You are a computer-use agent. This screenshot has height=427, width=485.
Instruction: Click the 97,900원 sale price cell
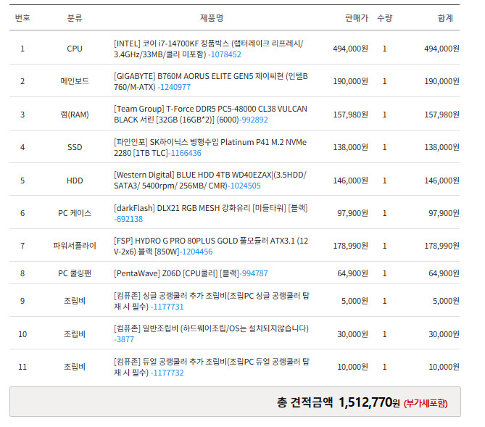coord(352,213)
